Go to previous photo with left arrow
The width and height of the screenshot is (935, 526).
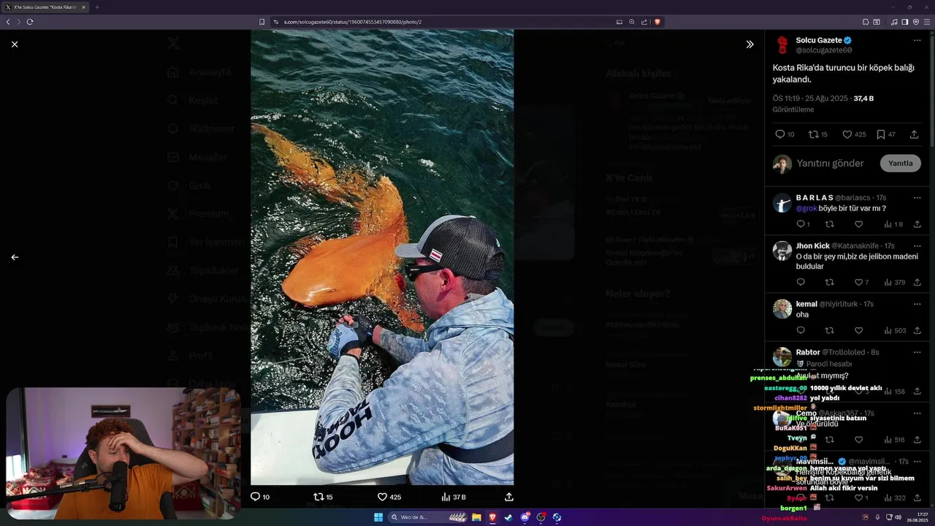coord(15,257)
